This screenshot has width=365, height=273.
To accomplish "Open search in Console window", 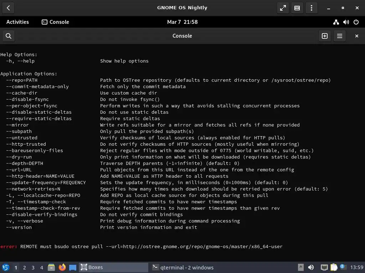I will click(x=9, y=36).
